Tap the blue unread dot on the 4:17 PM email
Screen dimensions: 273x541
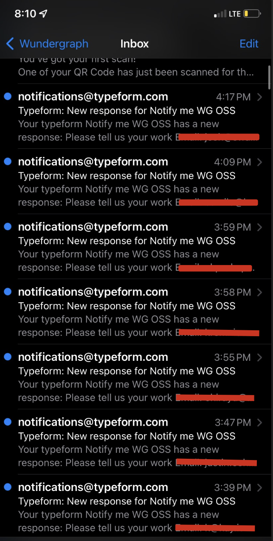7,96
